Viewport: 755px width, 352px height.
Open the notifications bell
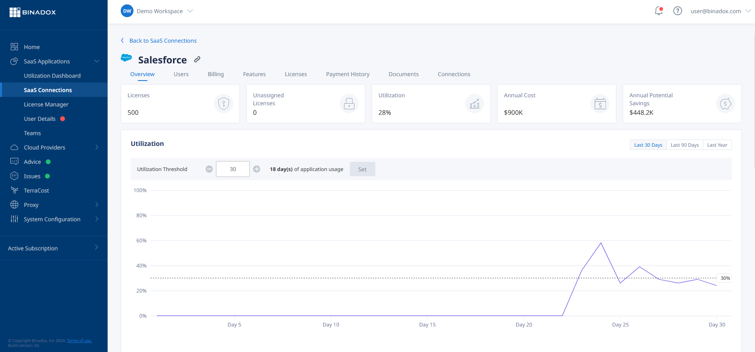[659, 11]
